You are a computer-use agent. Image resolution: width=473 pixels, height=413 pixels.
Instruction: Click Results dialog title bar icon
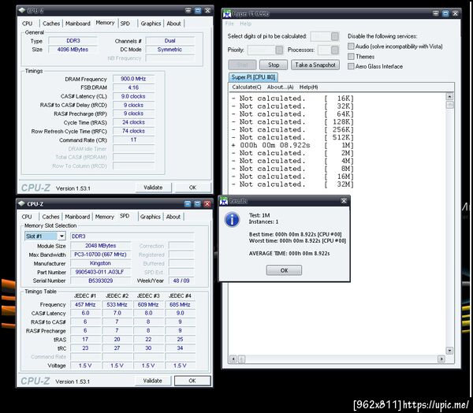click(224, 201)
